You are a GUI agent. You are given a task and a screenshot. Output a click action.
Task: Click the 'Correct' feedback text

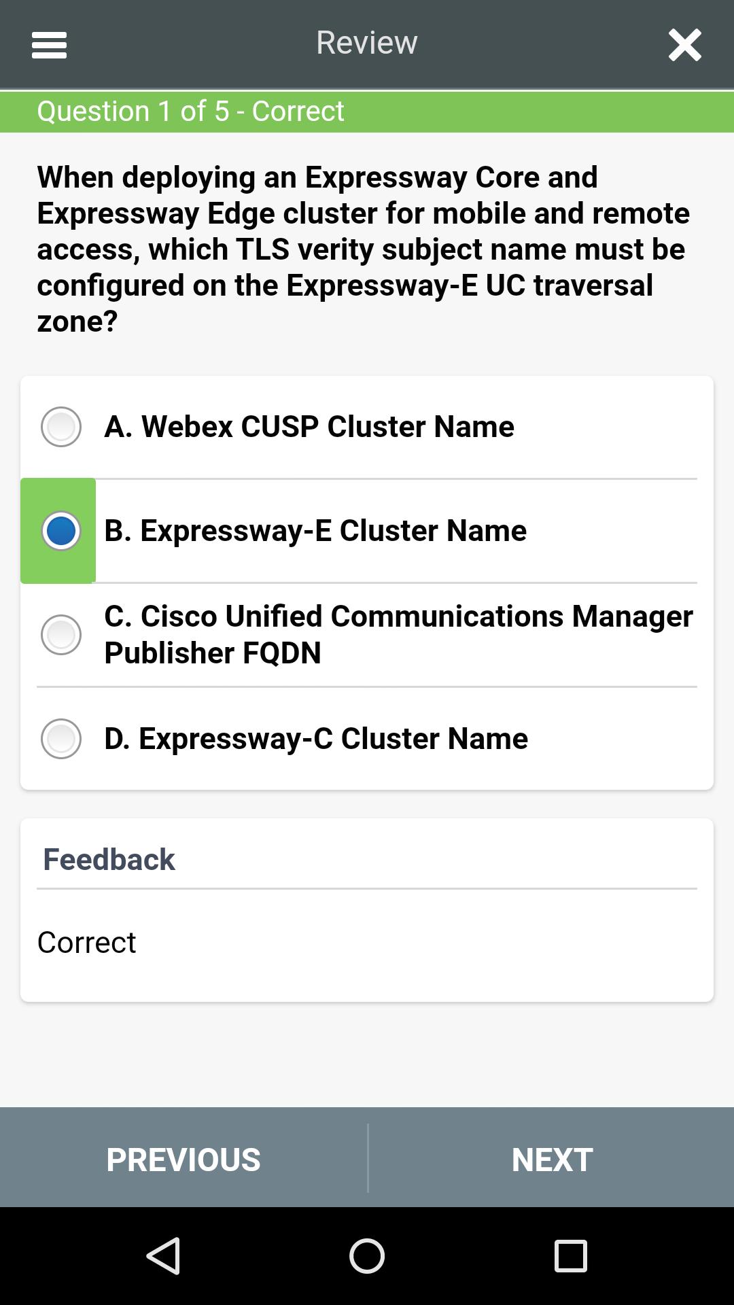pyautogui.click(x=87, y=943)
